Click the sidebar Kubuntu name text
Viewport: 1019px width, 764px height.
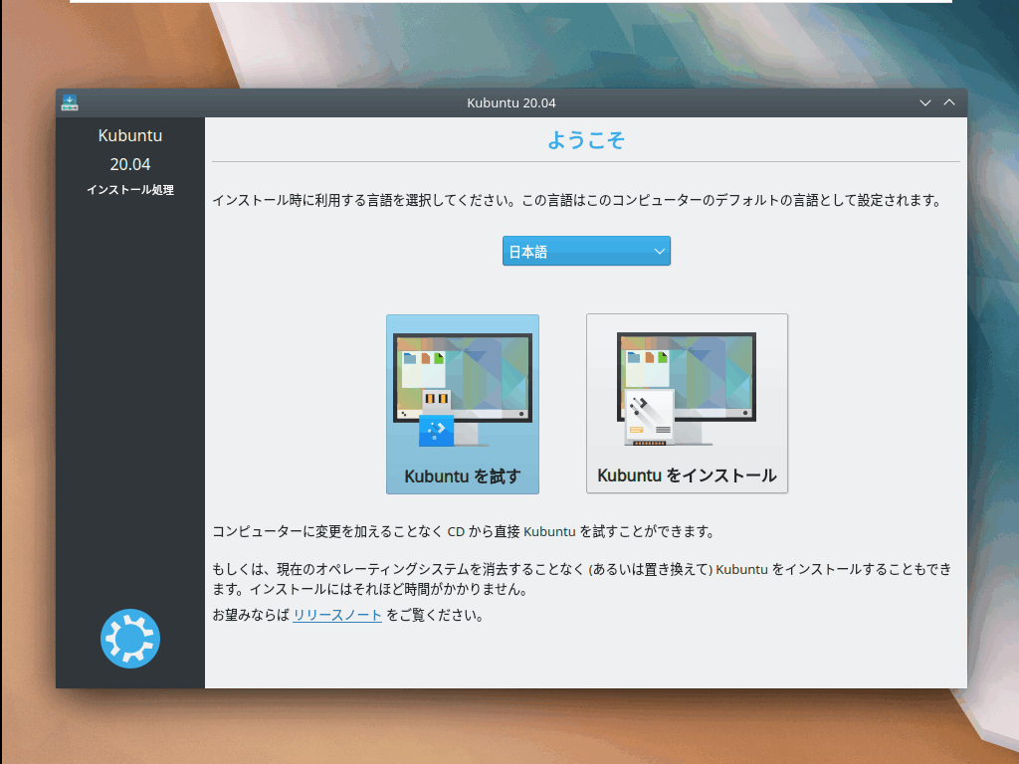click(130, 135)
